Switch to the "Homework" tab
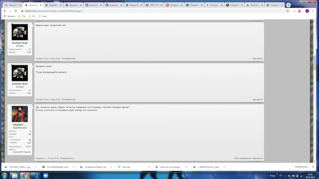Image resolution: width=319 pixels, height=179 pixels. (x=274, y=5)
